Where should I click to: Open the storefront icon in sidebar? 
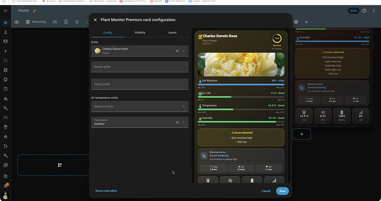pyautogui.click(x=6, y=127)
